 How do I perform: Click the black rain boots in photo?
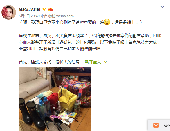pyautogui.click(x=31, y=113)
